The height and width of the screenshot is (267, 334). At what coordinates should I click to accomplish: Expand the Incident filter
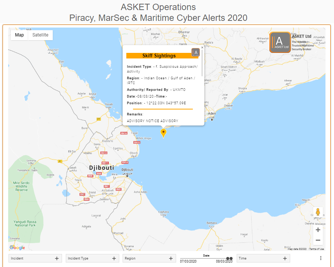click(35, 258)
